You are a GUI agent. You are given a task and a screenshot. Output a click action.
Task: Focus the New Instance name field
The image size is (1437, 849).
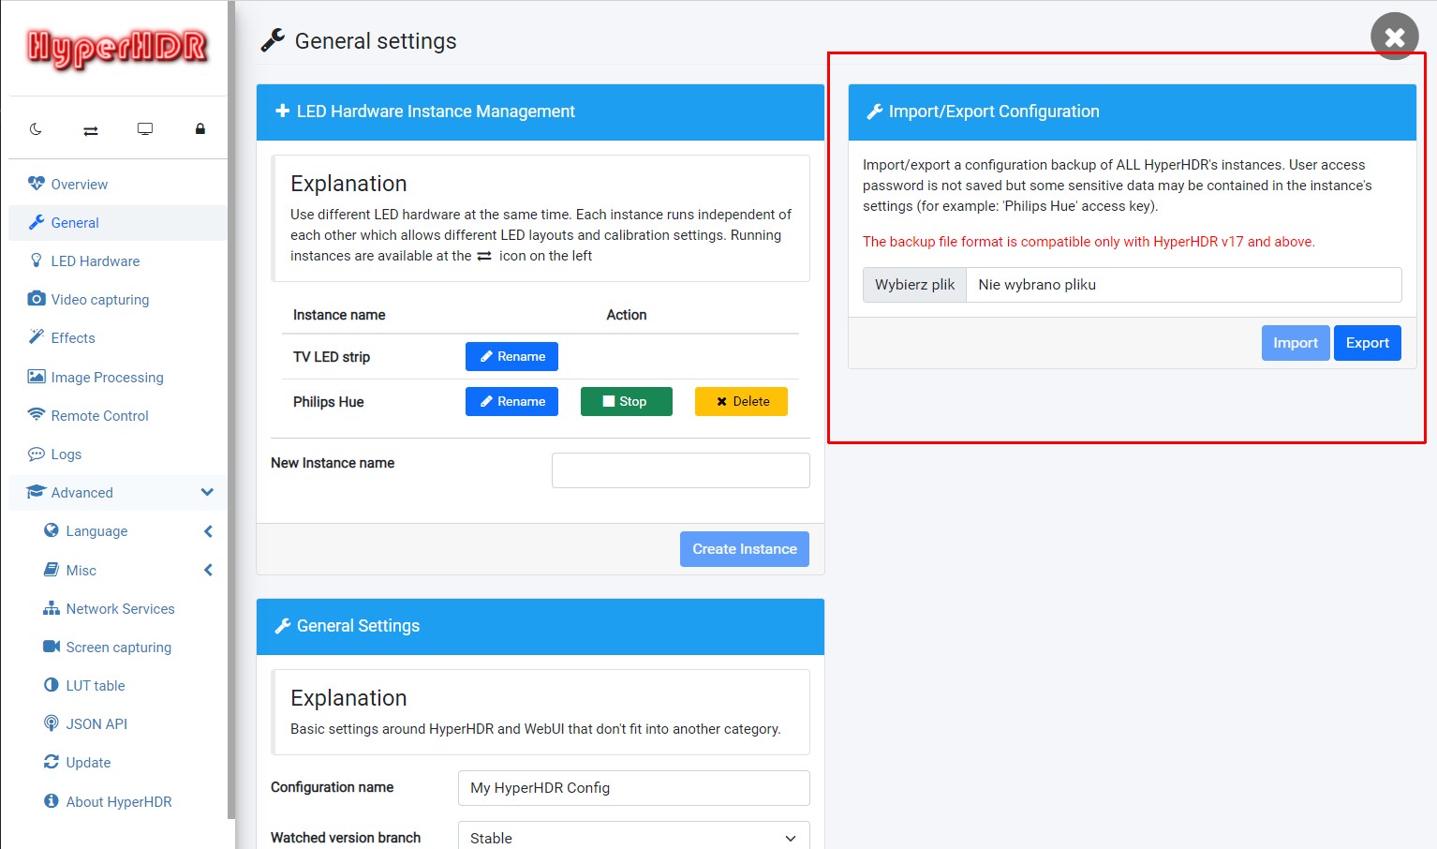[x=681, y=470]
